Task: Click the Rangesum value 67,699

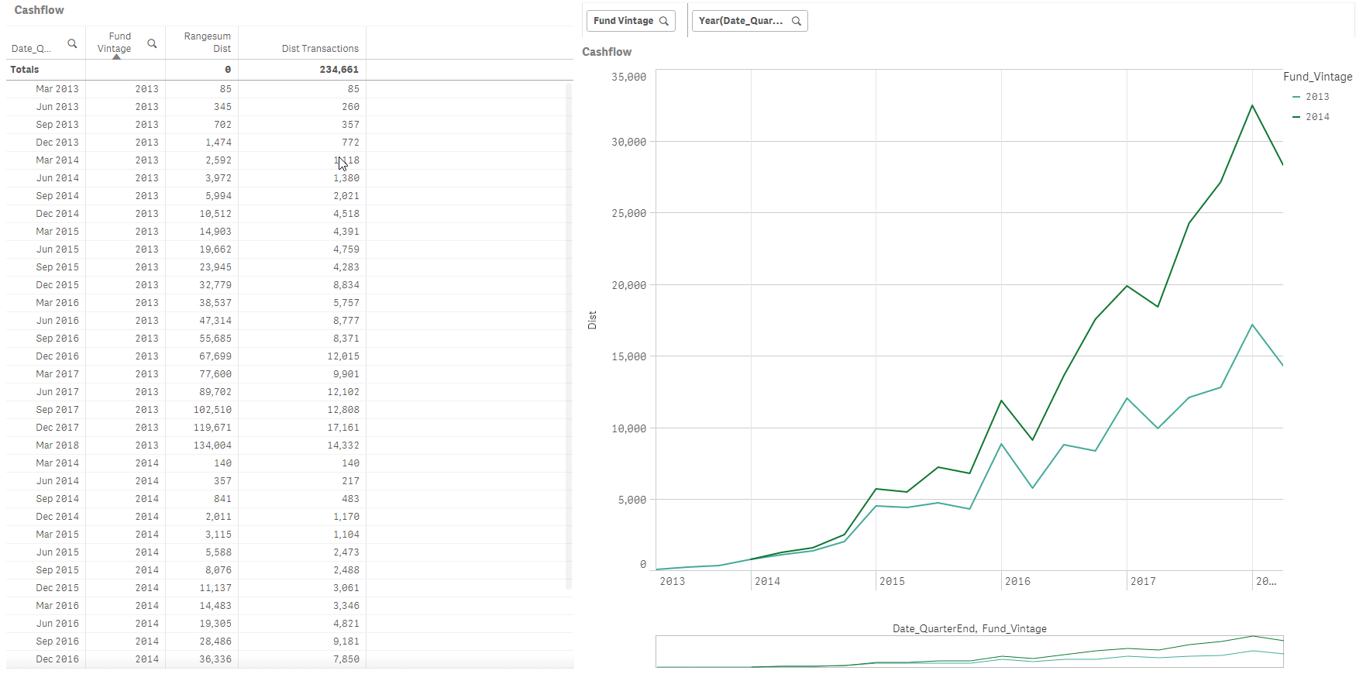Action: coord(215,356)
